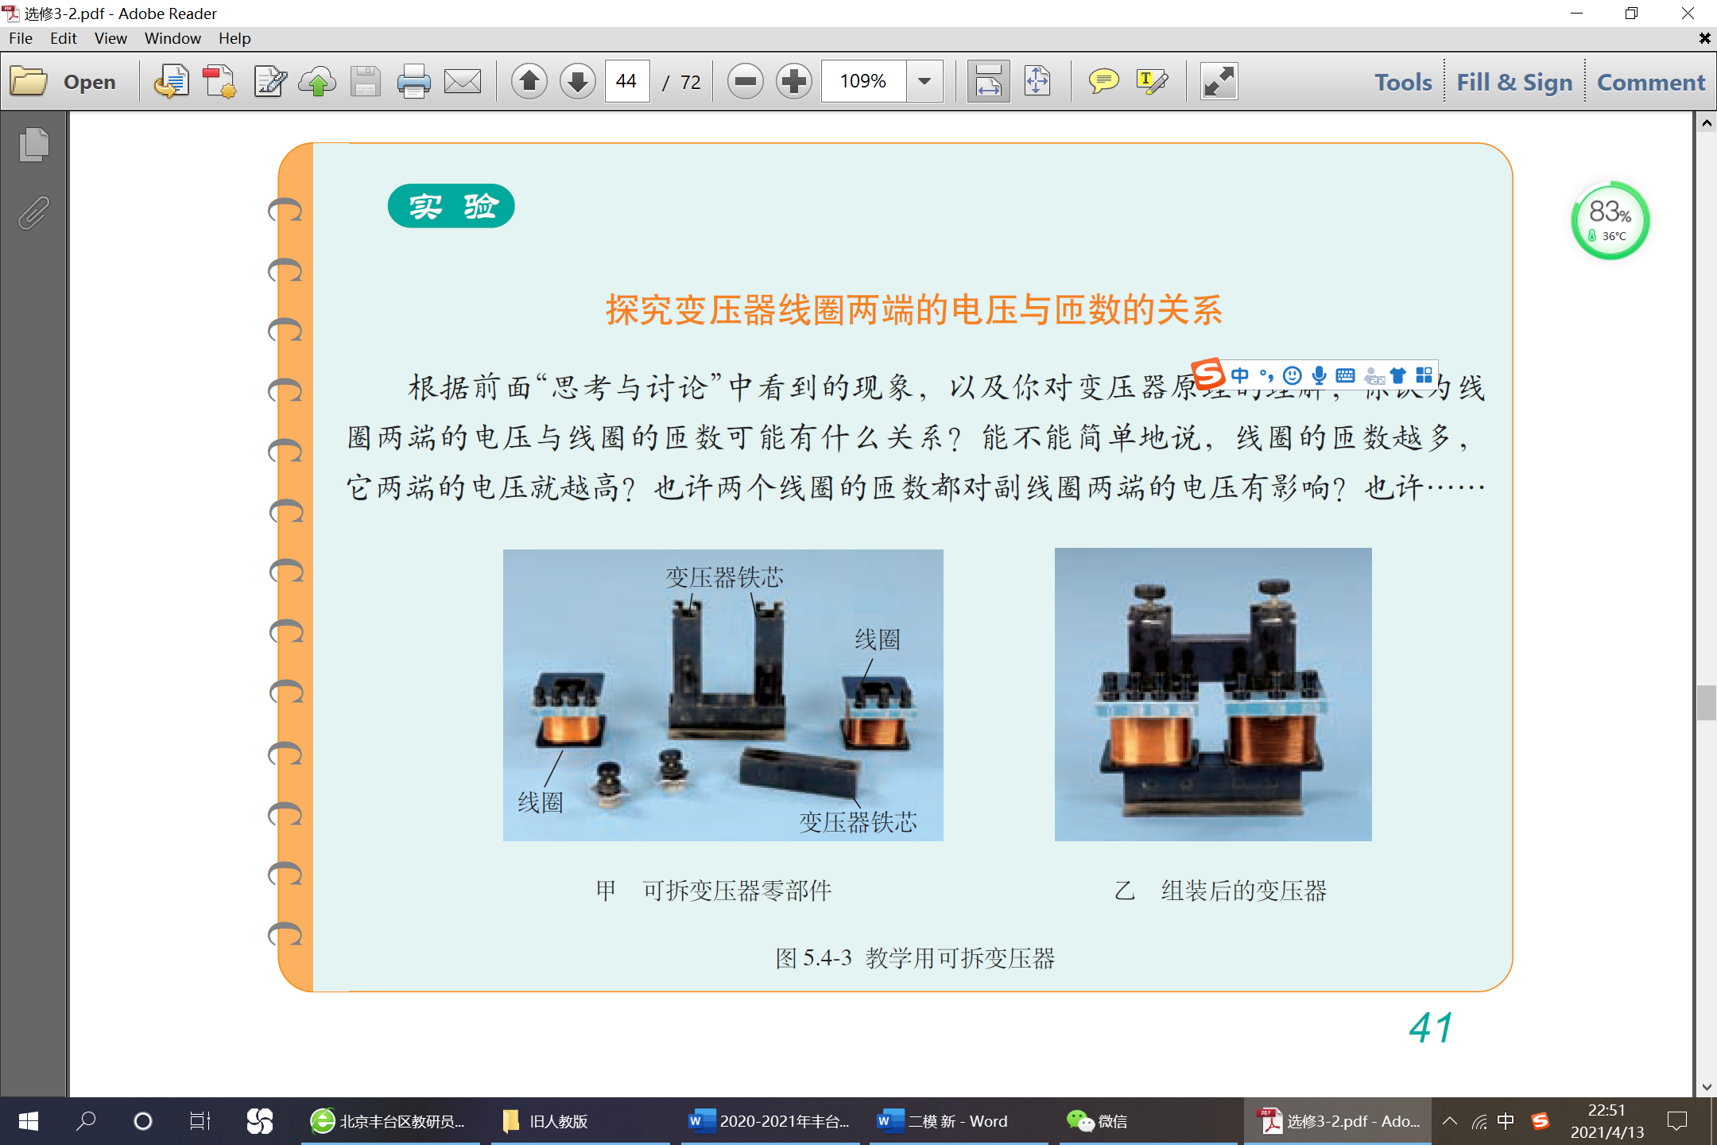Viewport: 1717px width, 1145px height.
Task: Click the Open text button
Action: coord(90,82)
